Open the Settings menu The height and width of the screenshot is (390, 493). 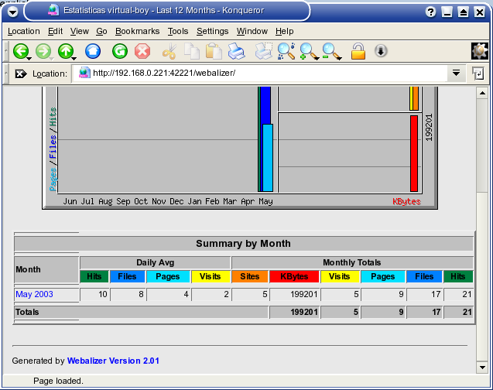coord(213,31)
